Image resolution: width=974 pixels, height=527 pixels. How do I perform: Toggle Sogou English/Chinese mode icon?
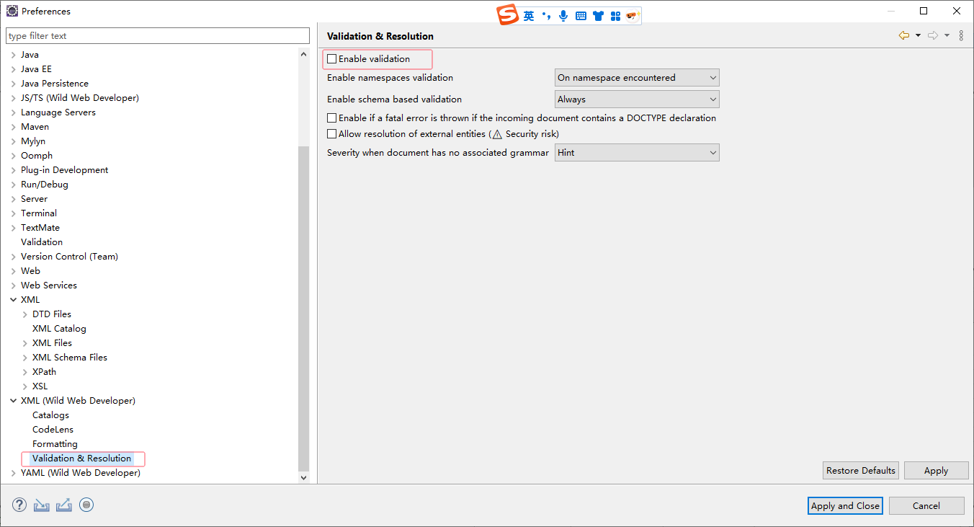pyautogui.click(x=529, y=16)
